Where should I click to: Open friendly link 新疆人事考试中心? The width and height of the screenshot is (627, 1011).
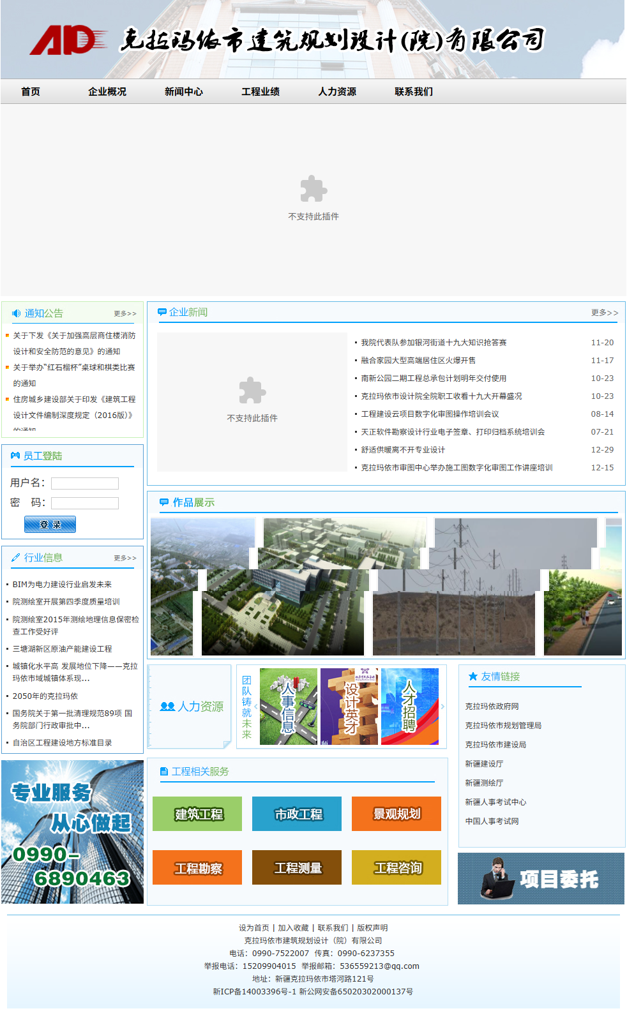point(495,802)
